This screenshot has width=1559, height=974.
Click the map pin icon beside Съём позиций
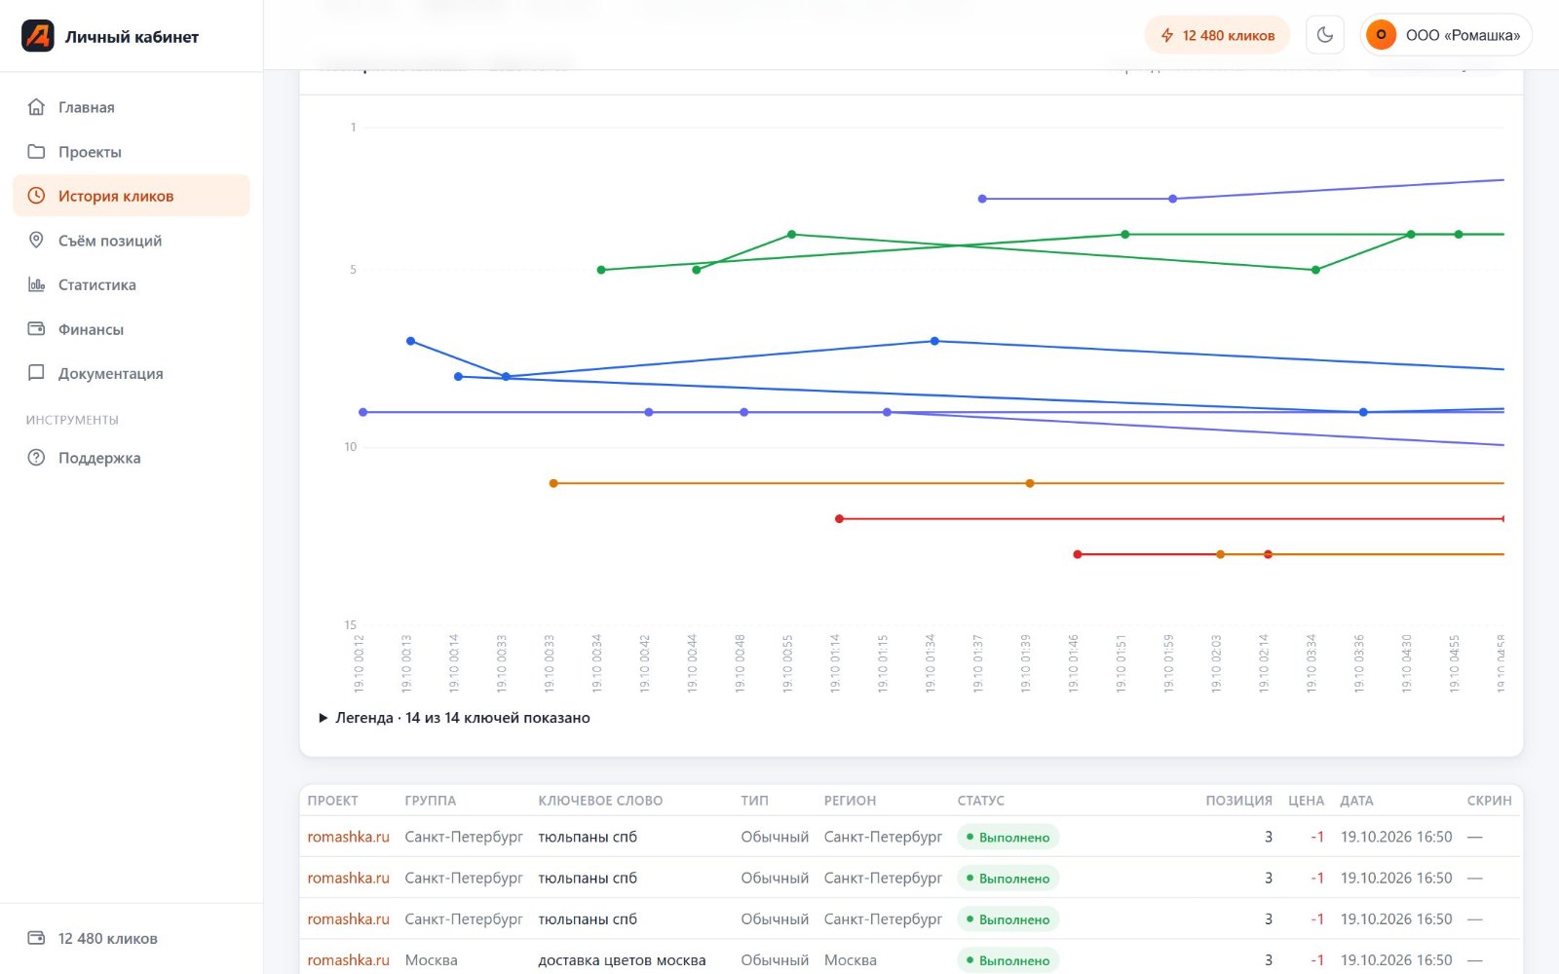click(36, 241)
